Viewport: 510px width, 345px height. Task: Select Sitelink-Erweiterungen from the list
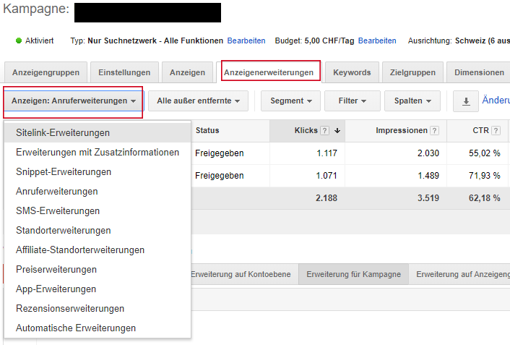coord(98,132)
